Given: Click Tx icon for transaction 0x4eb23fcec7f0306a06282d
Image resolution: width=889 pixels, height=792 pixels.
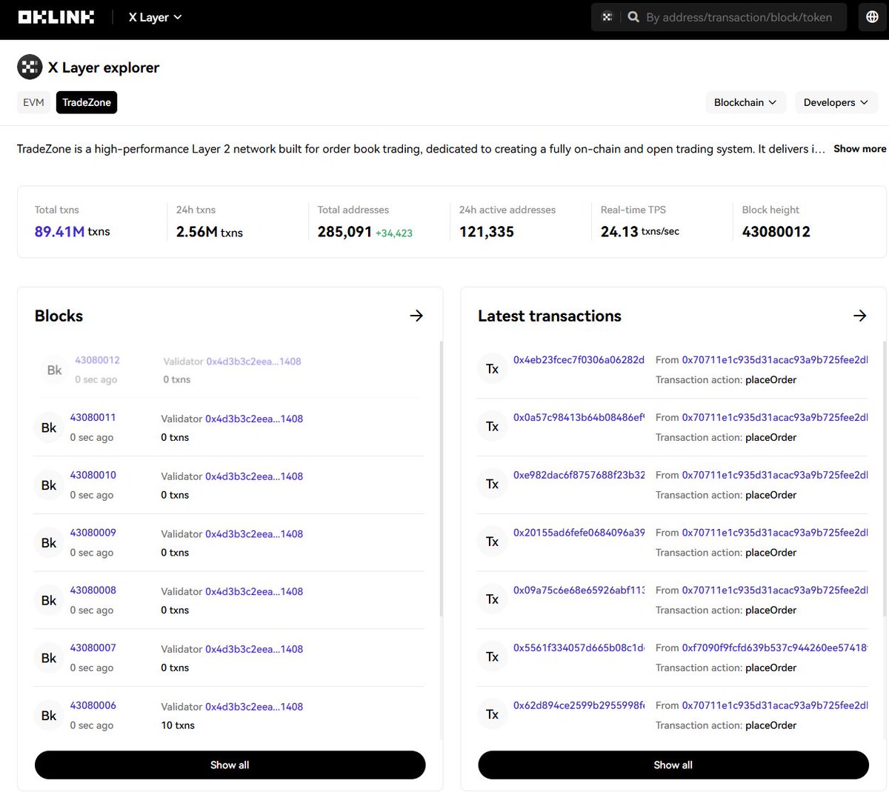Looking at the screenshot, I should 492,369.
